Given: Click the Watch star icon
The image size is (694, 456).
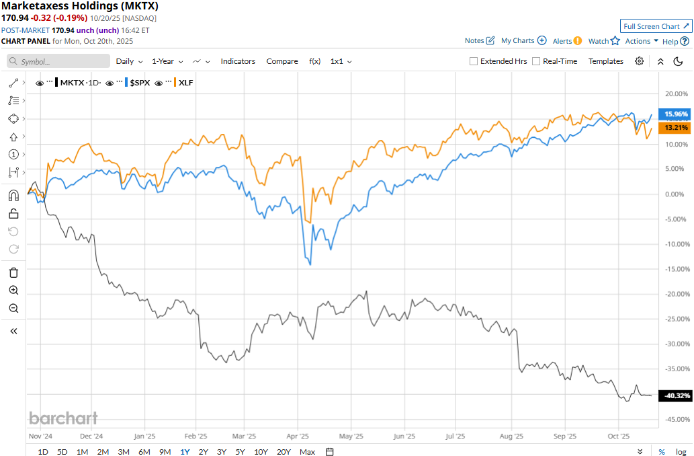Looking at the screenshot, I should pyautogui.click(x=615, y=41).
